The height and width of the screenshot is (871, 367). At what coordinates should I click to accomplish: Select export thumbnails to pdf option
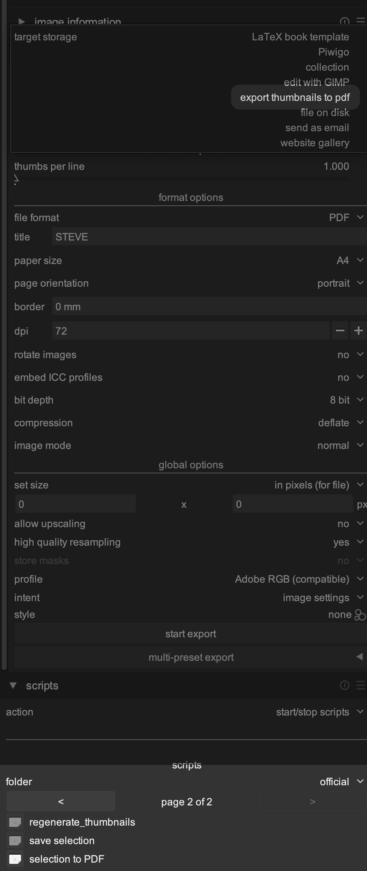[x=295, y=98]
